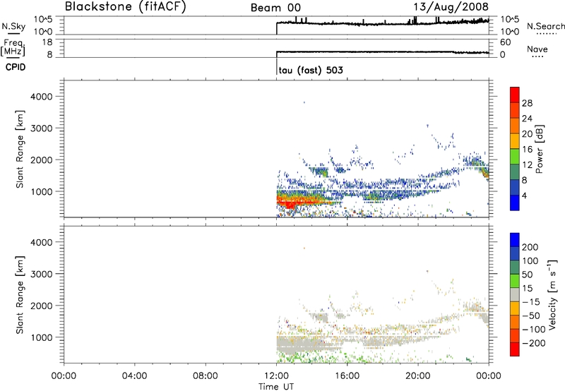Viewport: 565px width, 391px height.
Task: Click the yellow-orange 16-20 dB Power colorbar segment
Action: coord(515,141)
